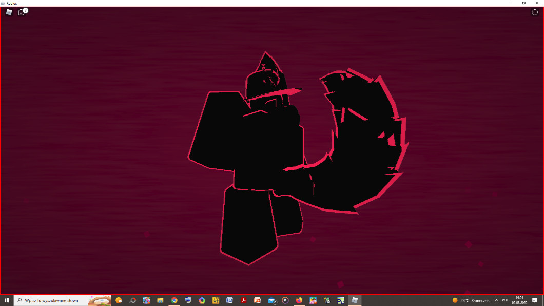Open PowerPoint from the taskbar
The height and width of the screenshot is (306, 544).
258,300
